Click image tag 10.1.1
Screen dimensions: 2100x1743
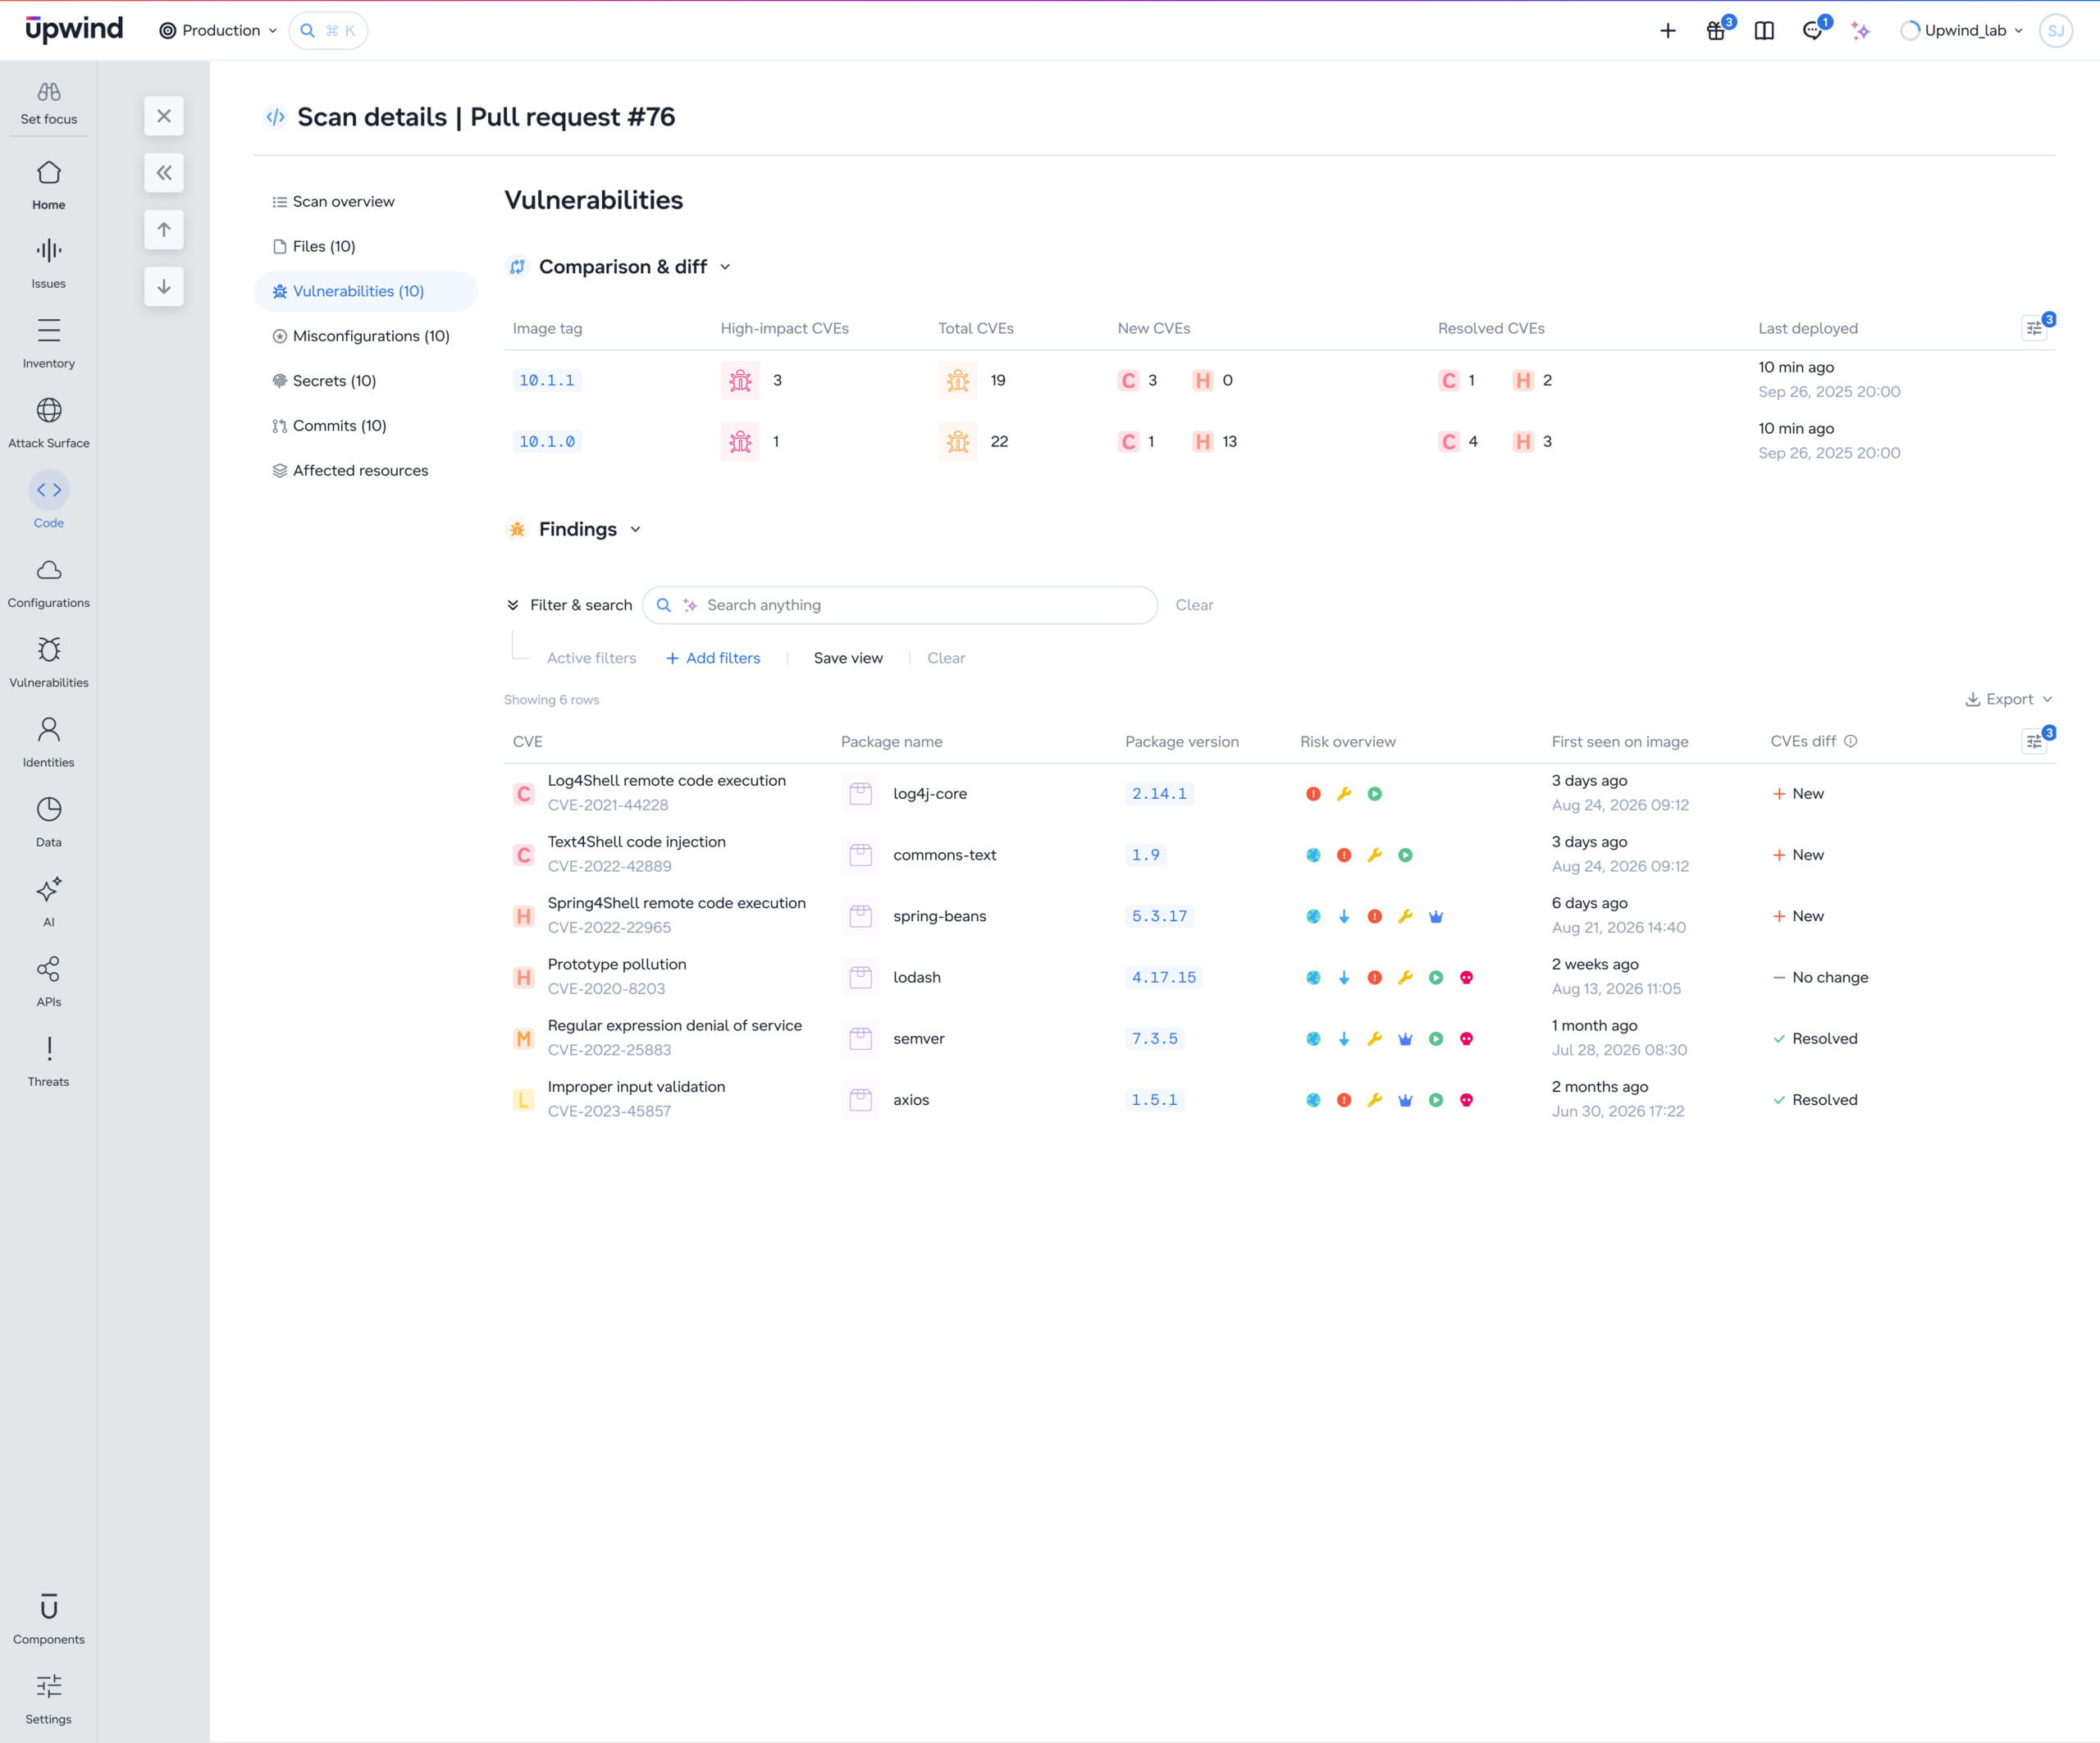click(x=547, y=381)
